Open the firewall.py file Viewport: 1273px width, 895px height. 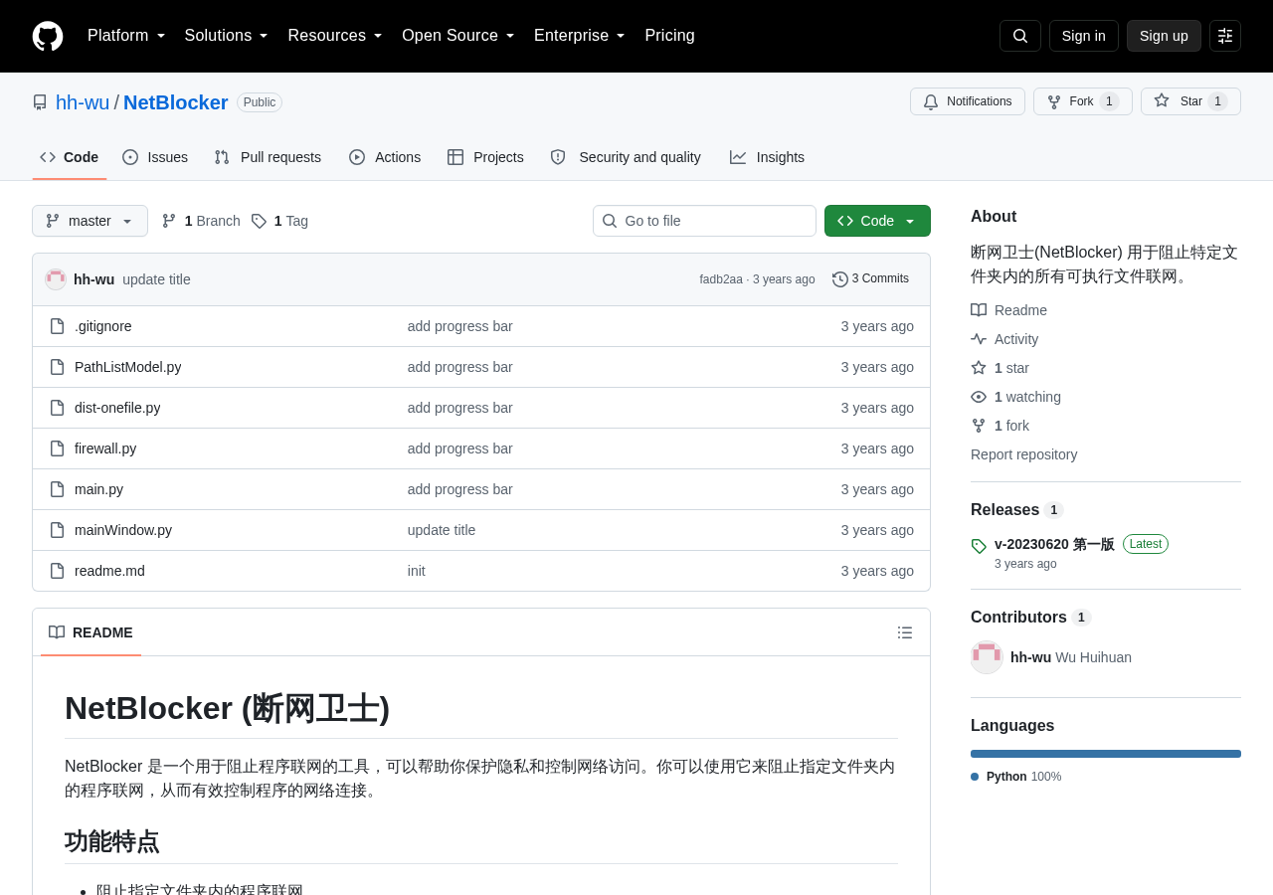(105, 448)
